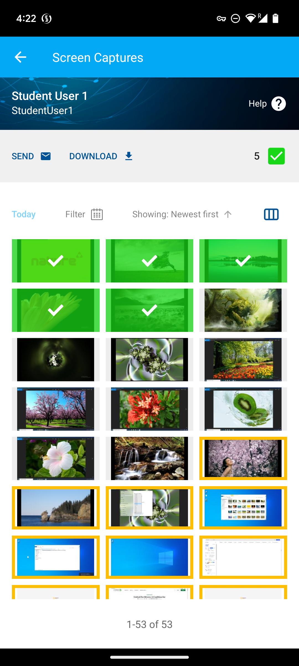Open the Filter calendar icon

coord(97,214)
